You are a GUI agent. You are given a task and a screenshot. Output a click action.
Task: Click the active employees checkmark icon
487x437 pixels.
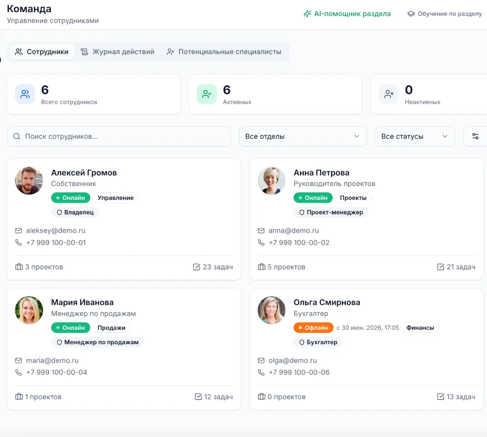pos(207,94)
